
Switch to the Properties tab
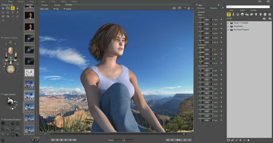coord(213,8)
